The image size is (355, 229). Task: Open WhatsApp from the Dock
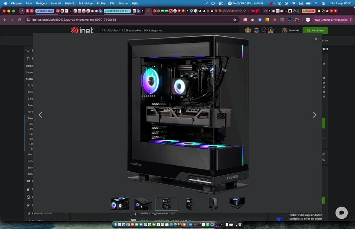(x=207, y=225)
